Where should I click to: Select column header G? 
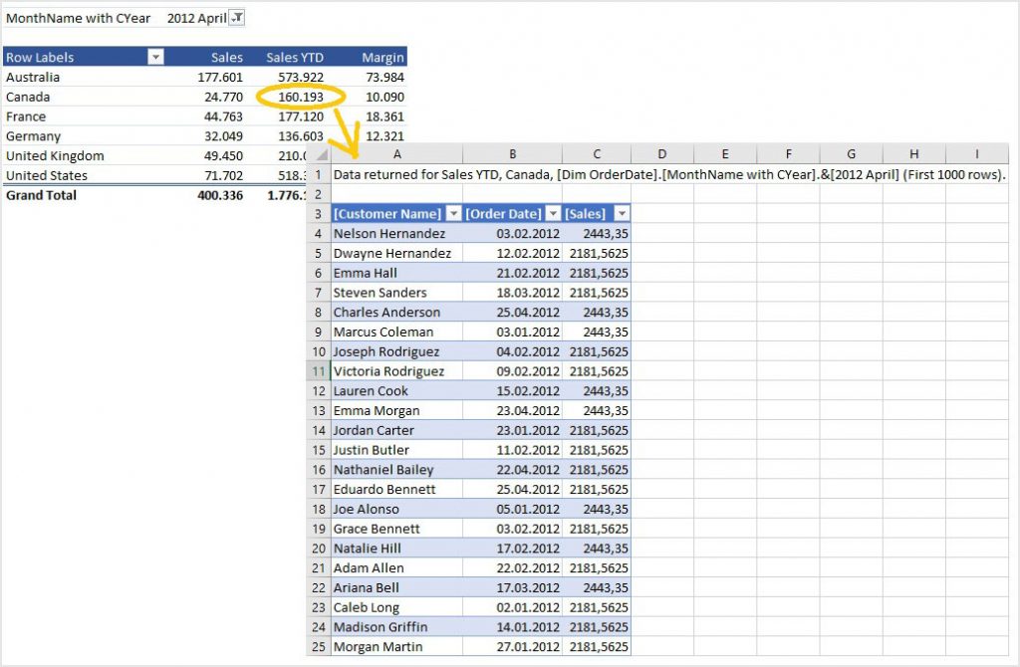tap(851, 154)
